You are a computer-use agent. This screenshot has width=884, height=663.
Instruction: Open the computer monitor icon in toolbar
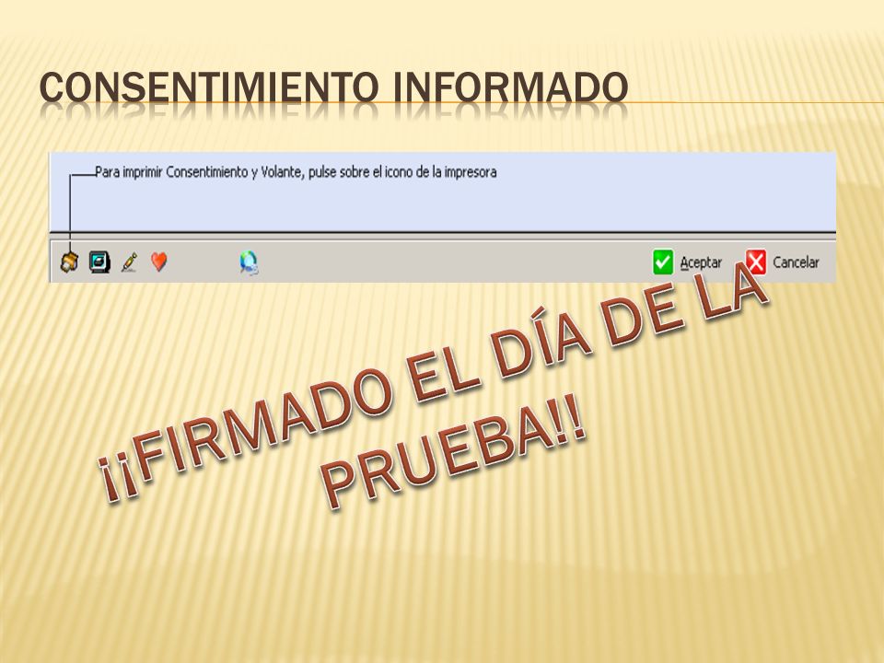99,262
